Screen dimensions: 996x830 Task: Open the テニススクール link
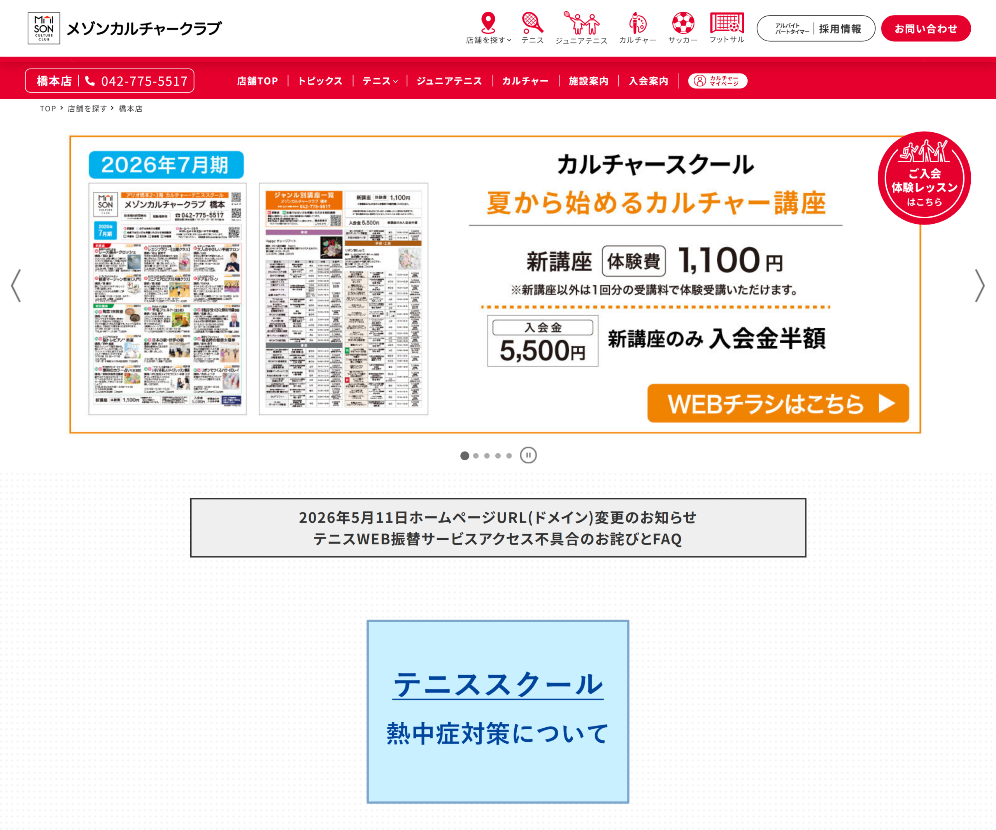click(498, 684)
